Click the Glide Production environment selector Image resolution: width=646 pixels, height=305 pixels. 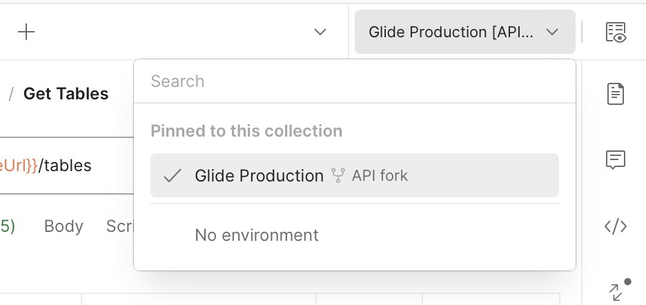coord(451,32)
